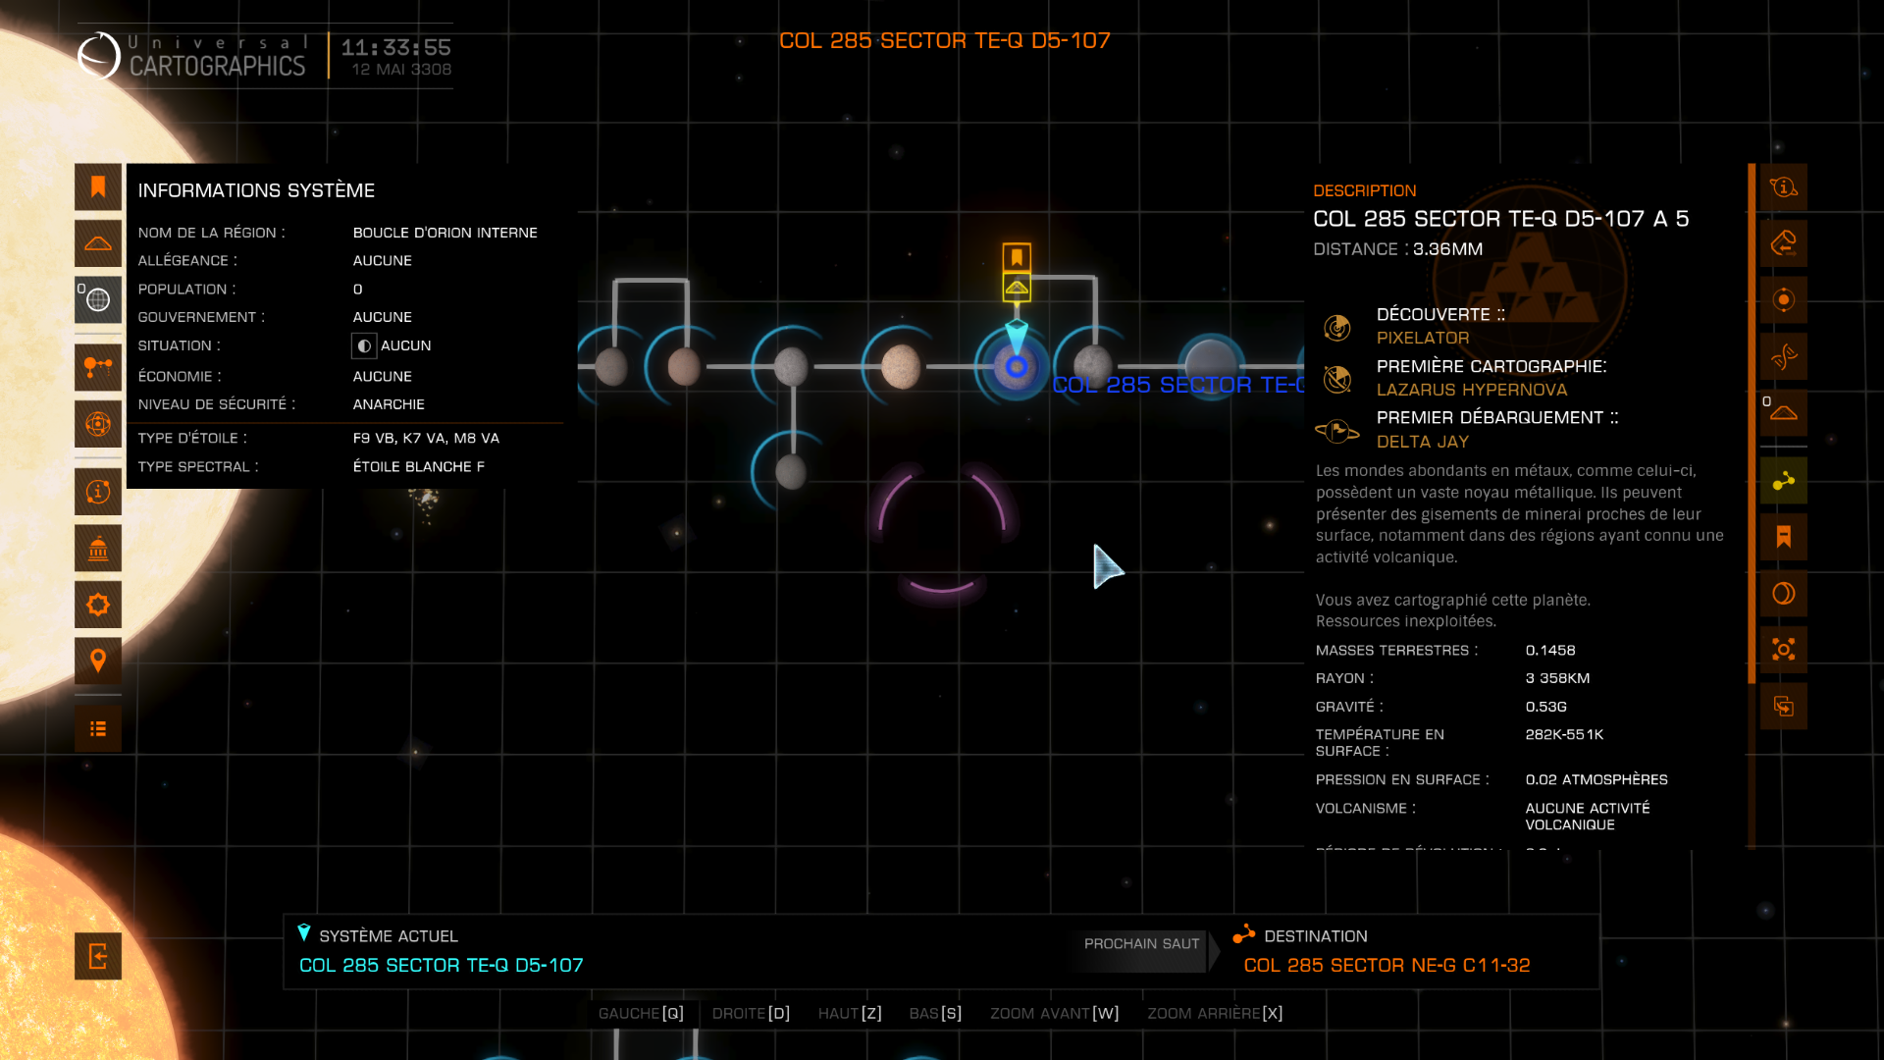Select the moon below the third planet
This screenshot has height=1060, width=1884.
click(x=791, y=472)
